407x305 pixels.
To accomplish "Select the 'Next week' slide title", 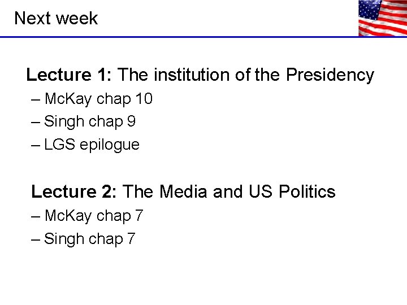I will click(x=55, y=18).
